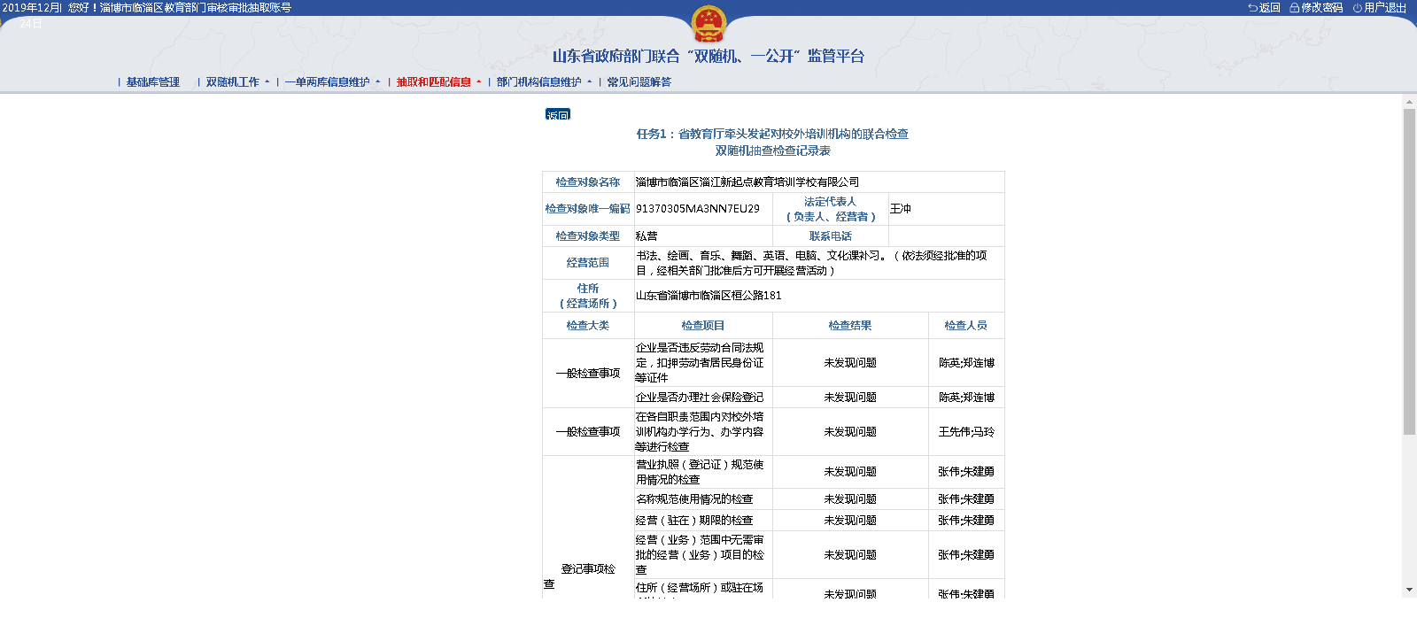Open the 基础库管理 menu item

(152, 82)
